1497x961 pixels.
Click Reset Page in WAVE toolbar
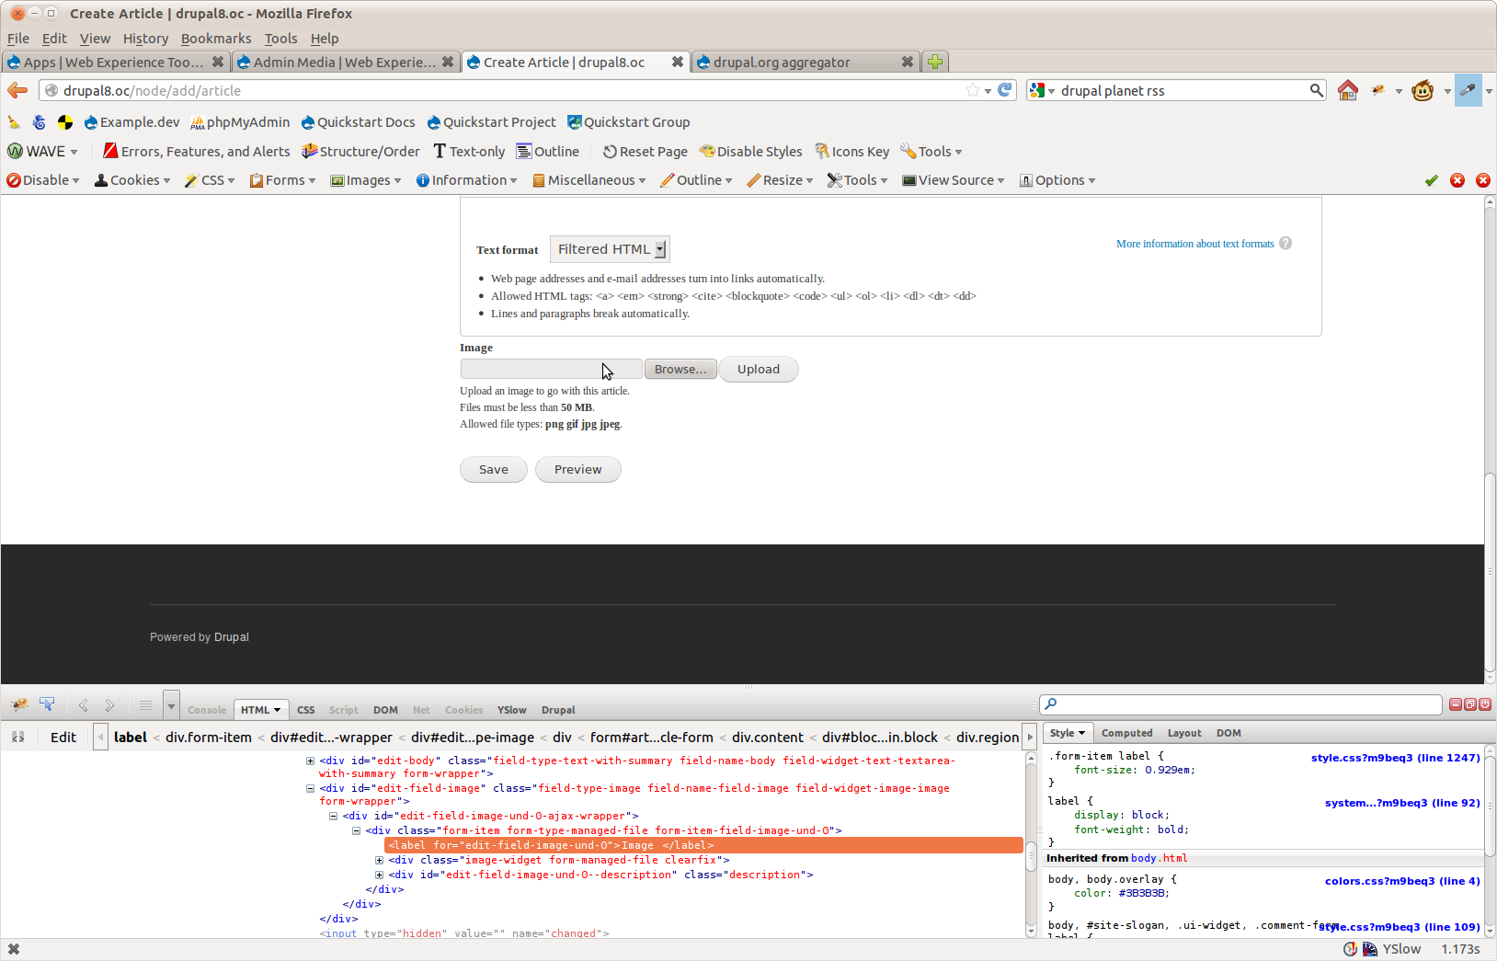pyautogui.click(x=646, y=152)
